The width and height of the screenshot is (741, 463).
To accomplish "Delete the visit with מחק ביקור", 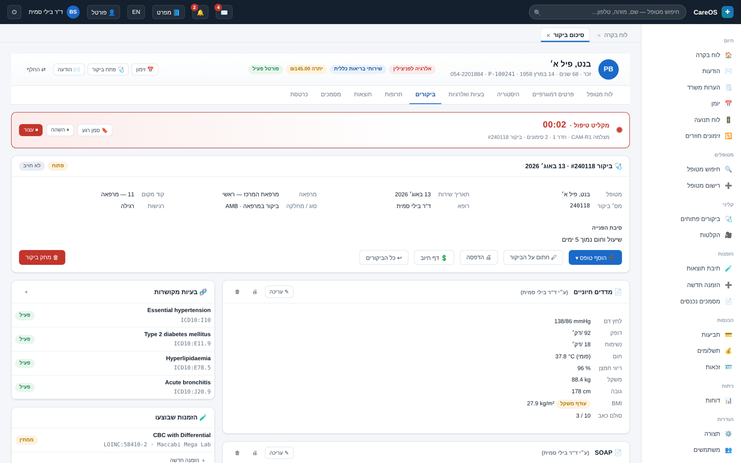I will pyautogui.click(x=42, y=257).
